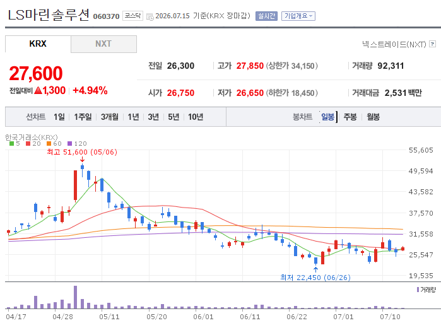Open the Nextrade help question-mark icon
Screen dimensions: 441x323
point(433,44)
